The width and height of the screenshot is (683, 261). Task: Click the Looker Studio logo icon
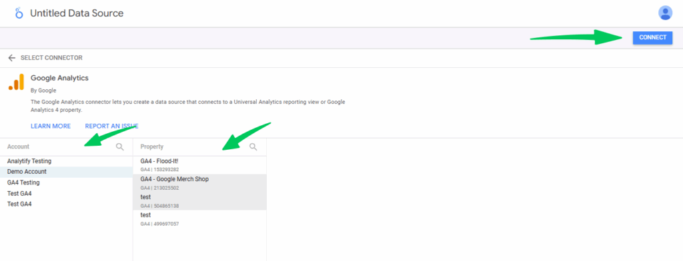(x=19, y=13)
